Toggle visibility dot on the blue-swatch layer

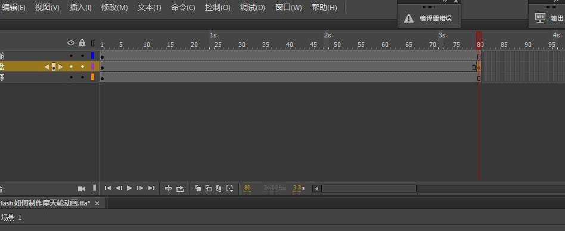[71, 56]
